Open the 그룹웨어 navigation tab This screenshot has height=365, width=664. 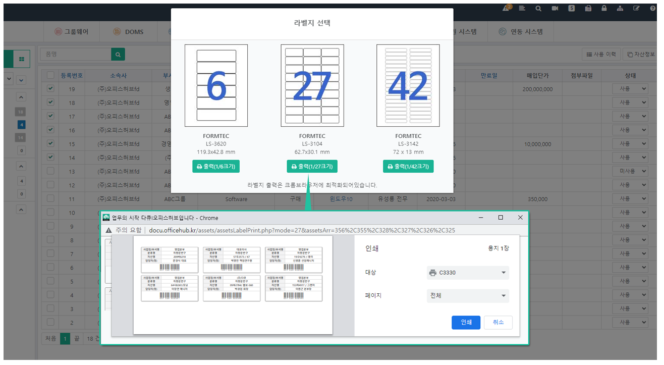(72, 32)
